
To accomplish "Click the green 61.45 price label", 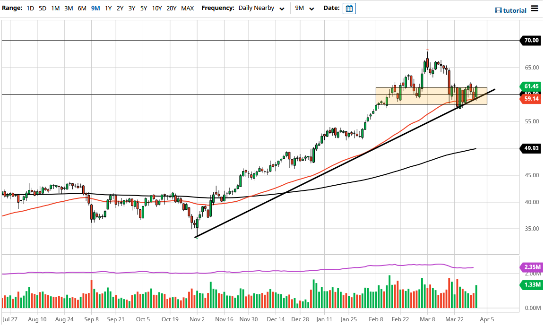I will click(532, 87).
